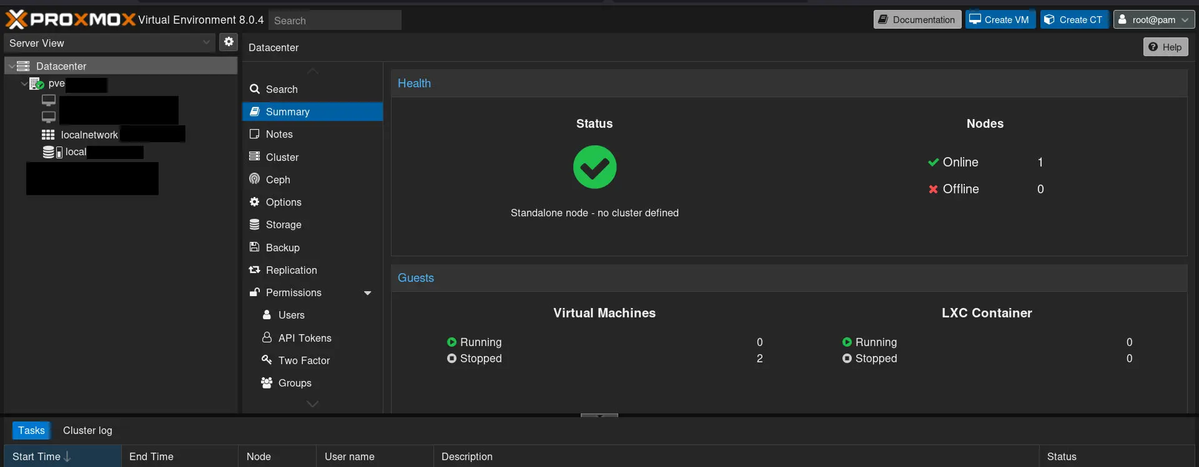Viewport: 1199px width, 467px height.
Task: Open the Ceph menu item
Action: point(312,180)
